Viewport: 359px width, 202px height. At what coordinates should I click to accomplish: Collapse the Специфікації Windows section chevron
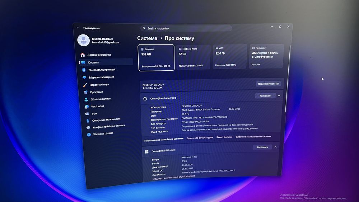click(275, 147)
